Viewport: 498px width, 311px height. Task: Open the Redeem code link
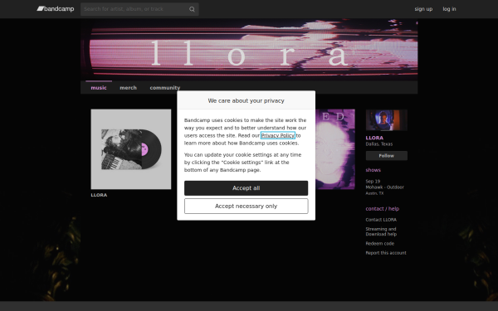[x=379, y=243]
